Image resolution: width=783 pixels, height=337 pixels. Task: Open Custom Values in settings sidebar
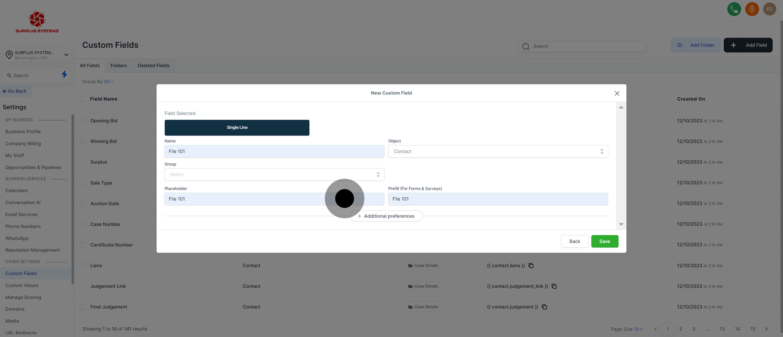coord(22,285)
